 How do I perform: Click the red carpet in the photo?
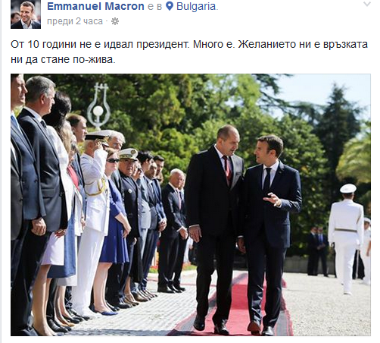pos(235,307)
